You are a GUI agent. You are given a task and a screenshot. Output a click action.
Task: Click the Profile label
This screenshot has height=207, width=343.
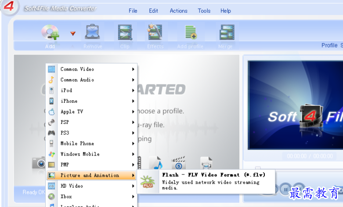coord(329,45)
